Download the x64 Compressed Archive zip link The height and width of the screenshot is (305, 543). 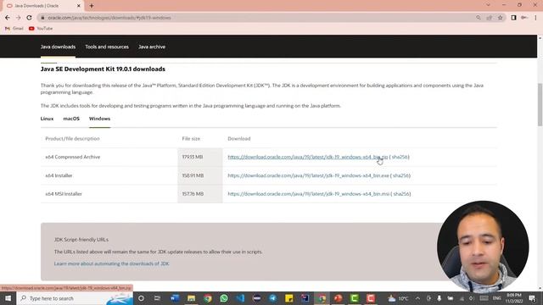click(307, 157)
